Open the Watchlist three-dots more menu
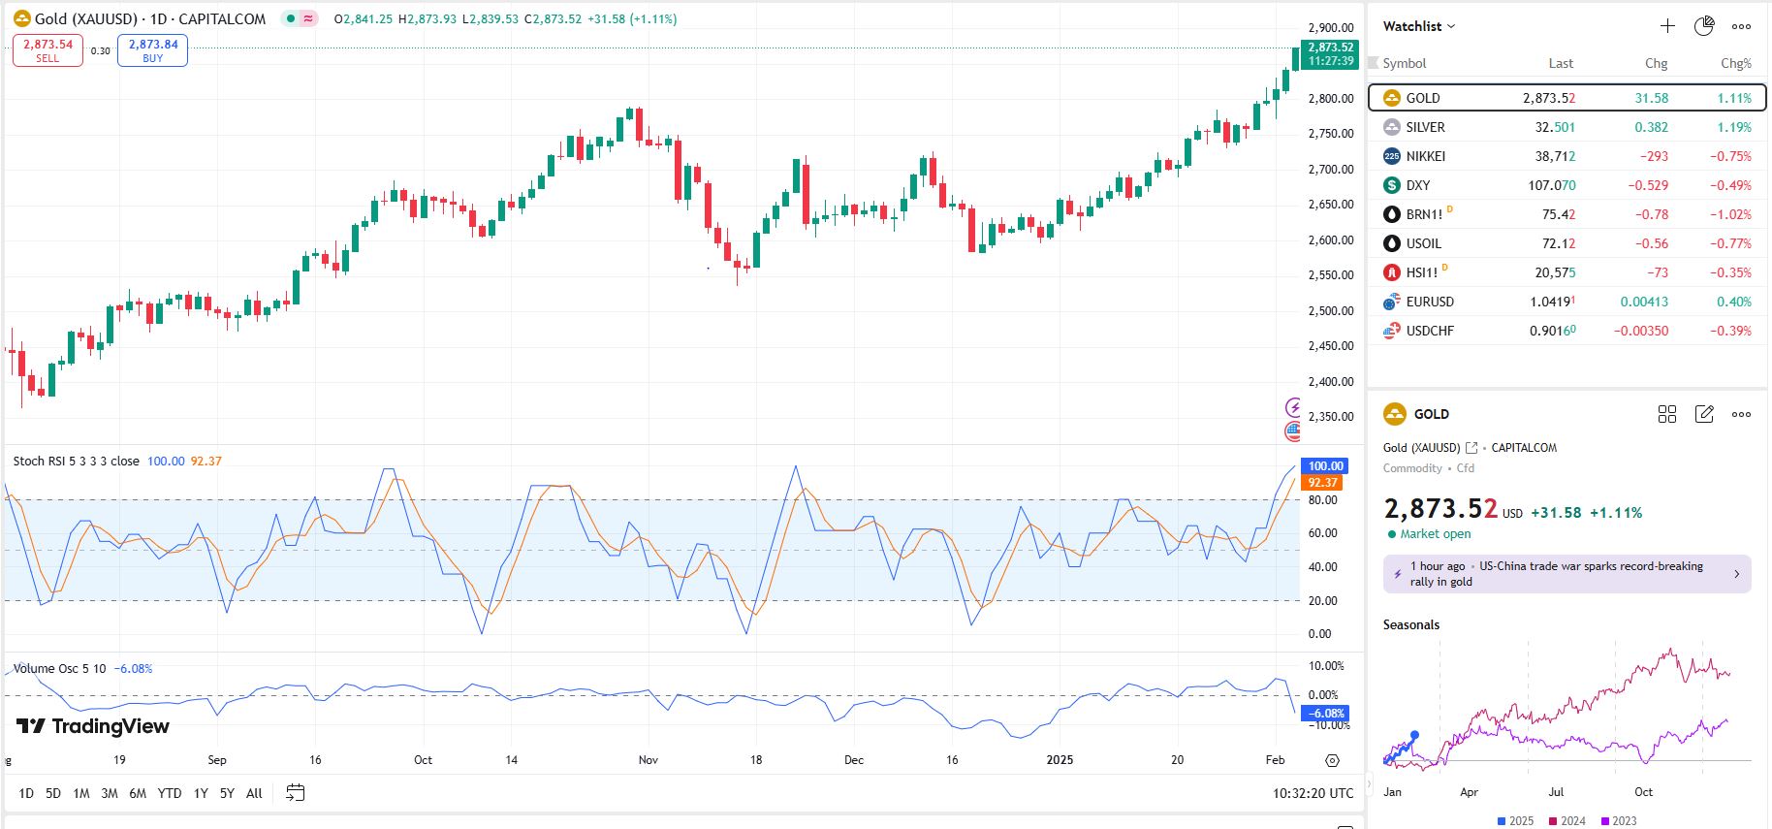 click(x=1741, y=26)
